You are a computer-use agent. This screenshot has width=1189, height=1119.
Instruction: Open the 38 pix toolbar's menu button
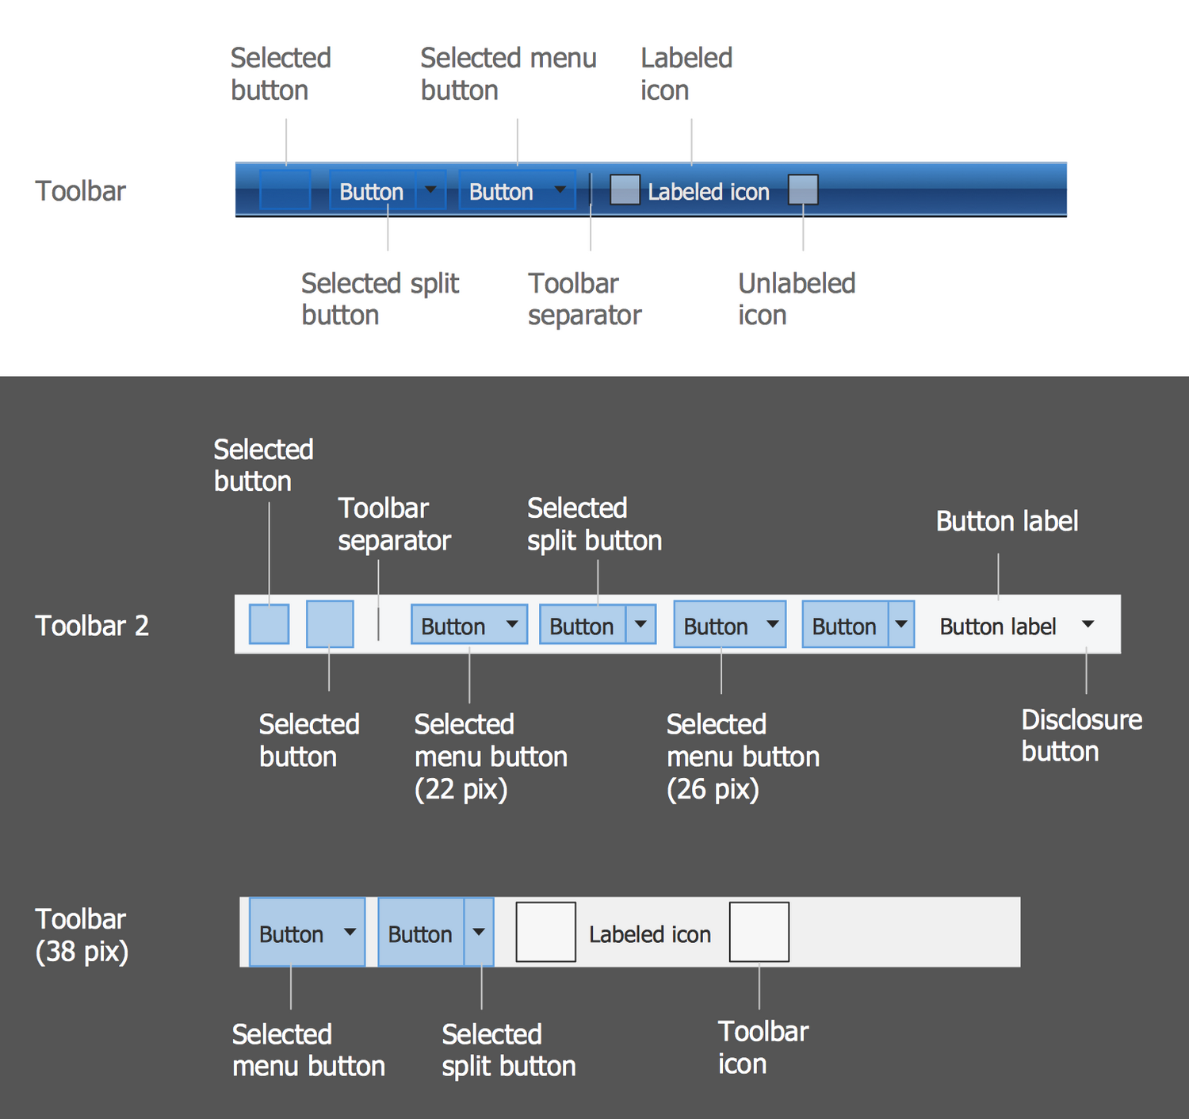[x=307, y=933]
